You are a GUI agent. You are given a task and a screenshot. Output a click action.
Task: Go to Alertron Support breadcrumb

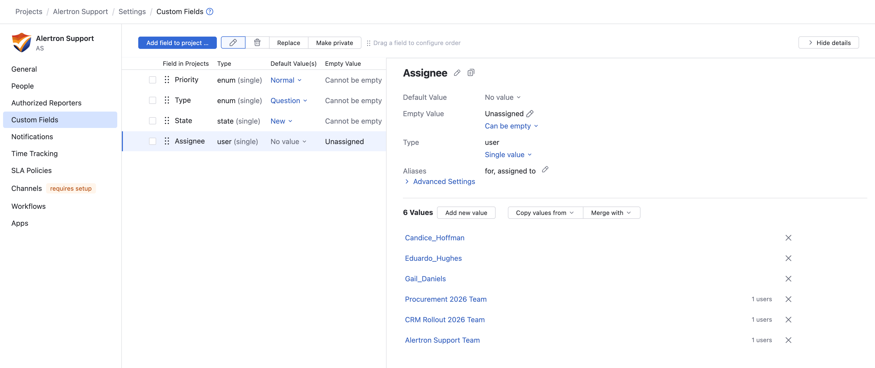[80, 12]
